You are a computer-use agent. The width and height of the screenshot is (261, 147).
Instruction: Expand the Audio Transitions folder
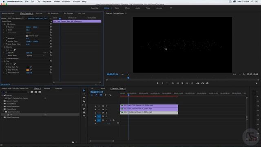pos(2,107)
